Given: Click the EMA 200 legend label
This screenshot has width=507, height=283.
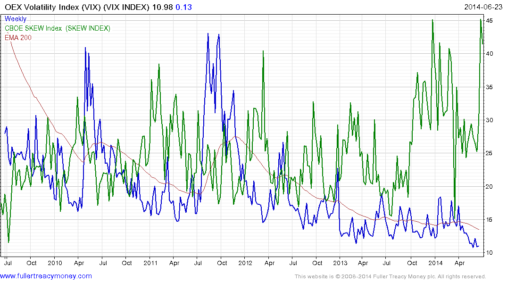Looking at the screenshot, I should (x=18, y=38).
